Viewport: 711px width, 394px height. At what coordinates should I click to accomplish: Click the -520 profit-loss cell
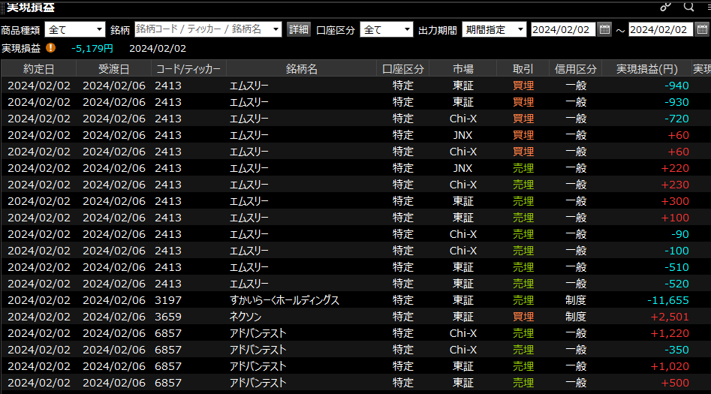[x=676, y=284]
